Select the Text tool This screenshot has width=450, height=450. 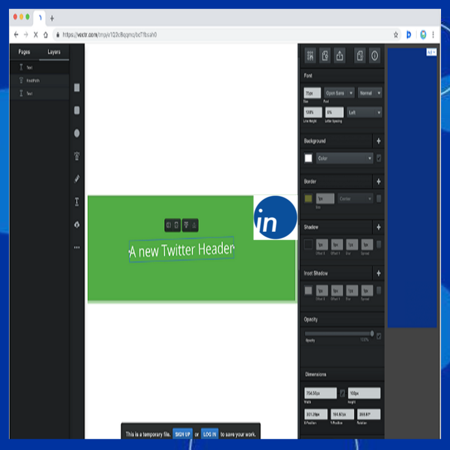click(76, 202)
